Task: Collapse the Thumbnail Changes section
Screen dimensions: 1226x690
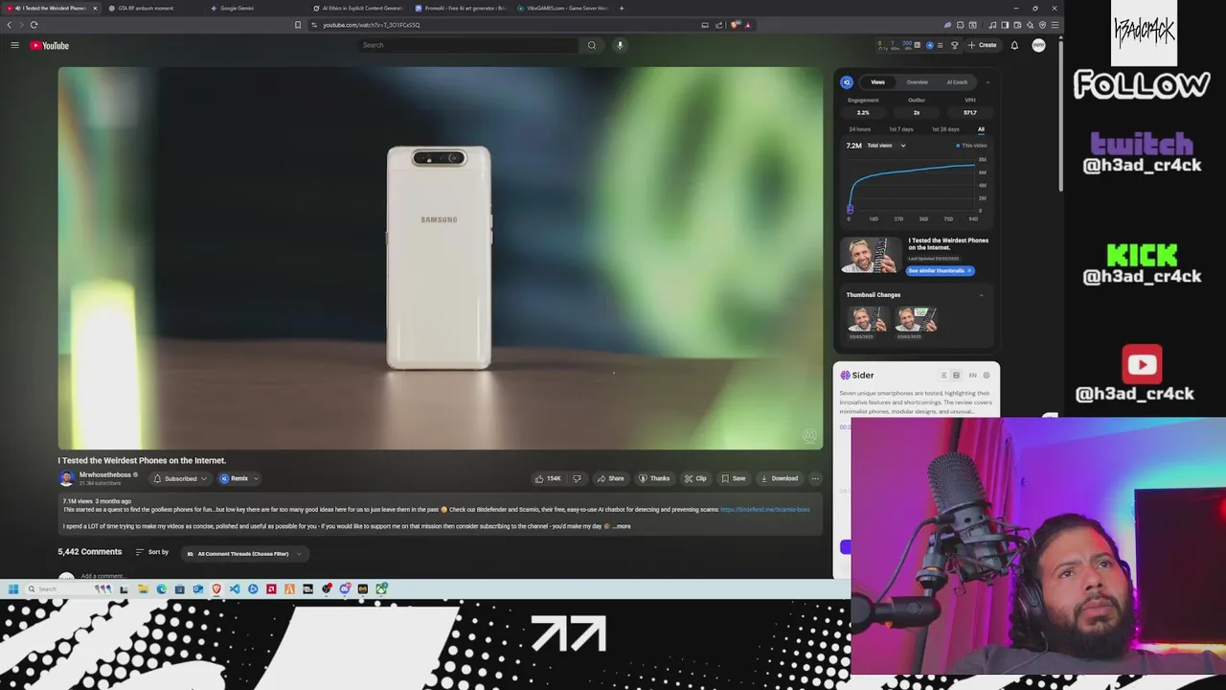Action: [x=981, y=295]
